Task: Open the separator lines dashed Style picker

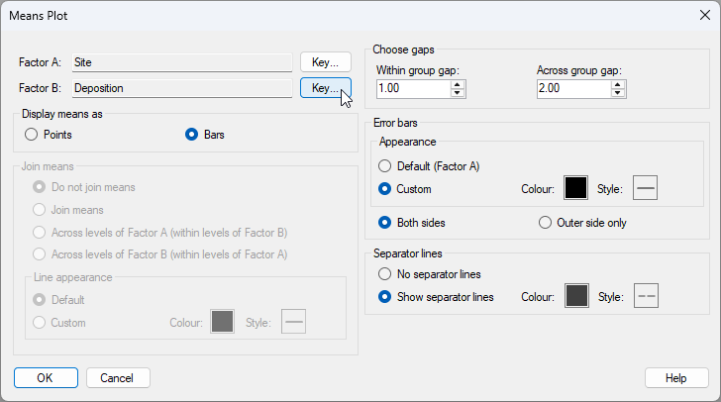Action: (646, 296)
